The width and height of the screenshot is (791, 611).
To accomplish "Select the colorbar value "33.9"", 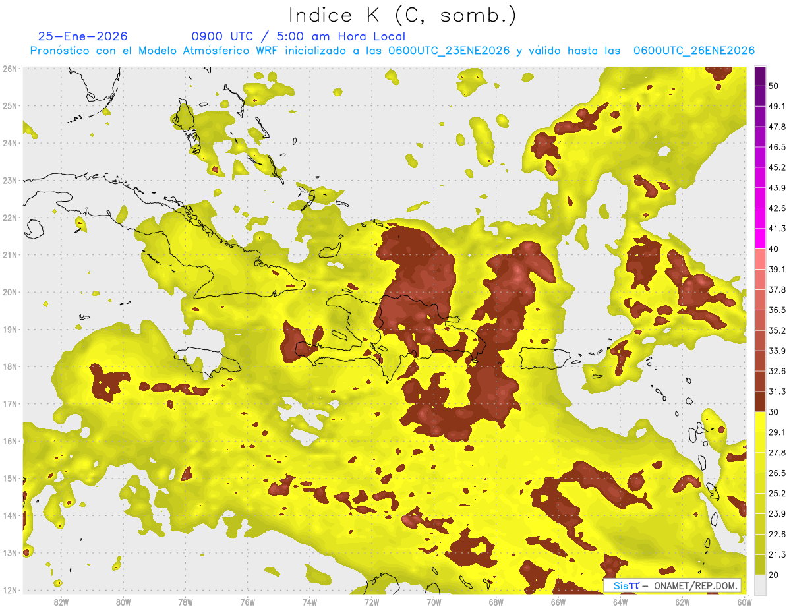I will 777,351.
